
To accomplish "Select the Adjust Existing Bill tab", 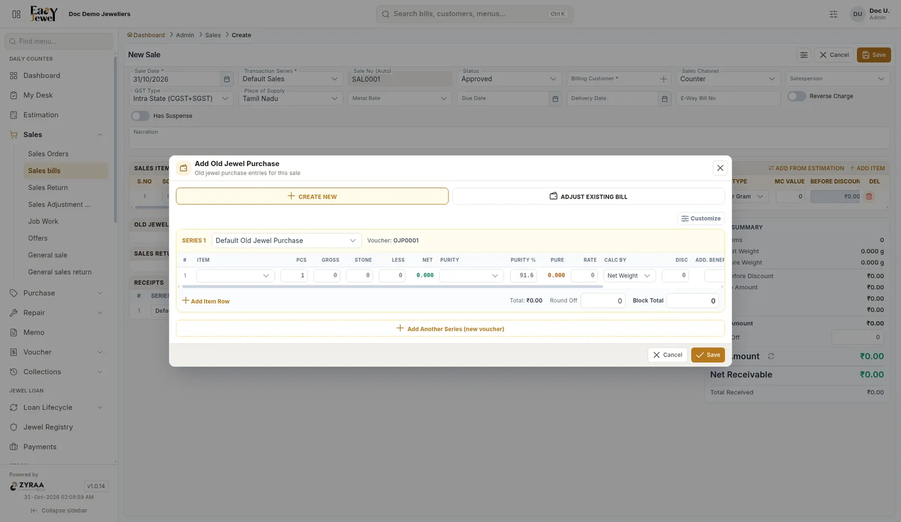I will pos(588,196).
